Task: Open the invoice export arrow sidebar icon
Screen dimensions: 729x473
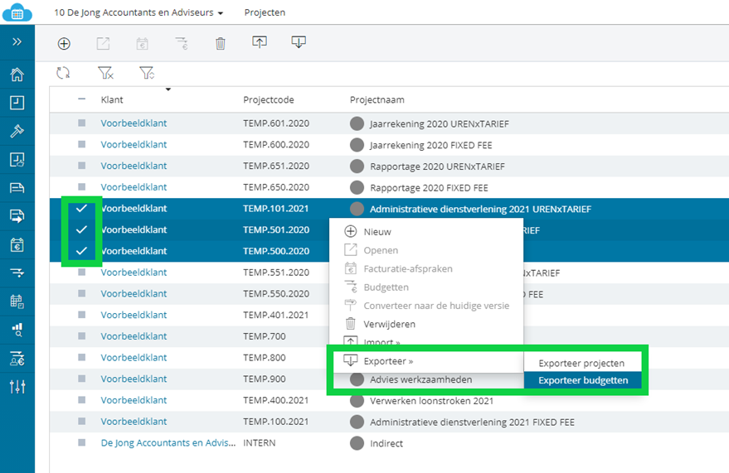Action: pyautogui.click(x=17, y=216)
